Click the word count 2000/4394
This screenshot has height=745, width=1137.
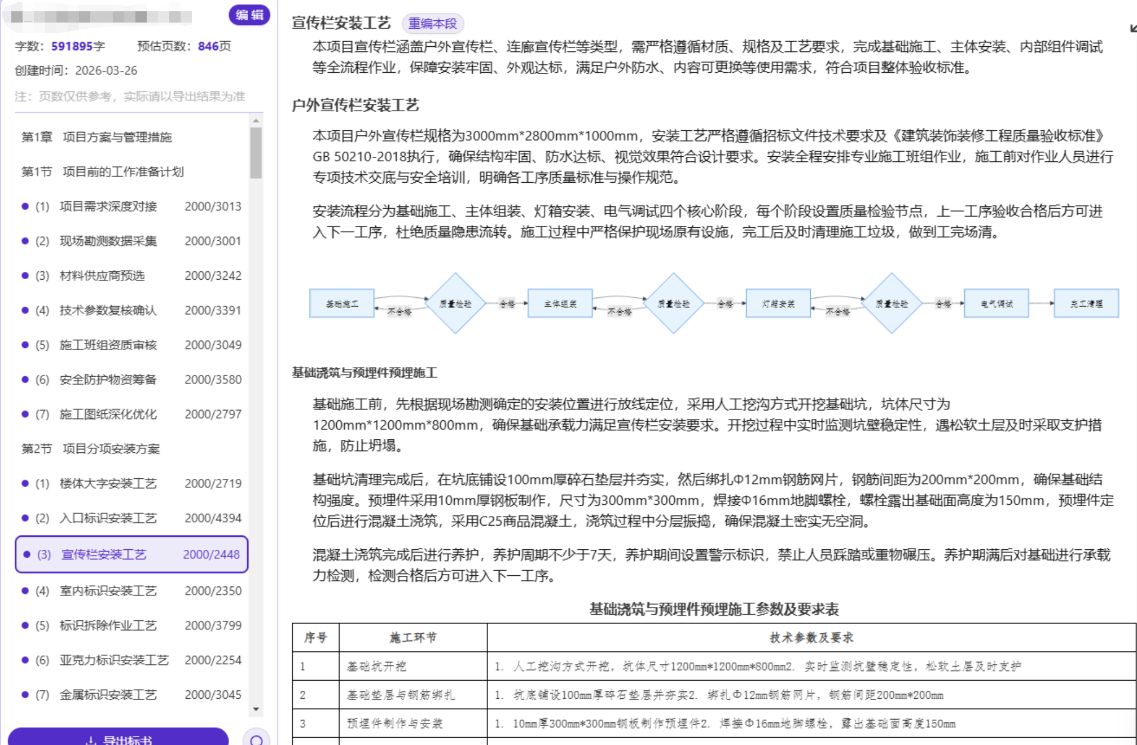click(x=213, y=518)
